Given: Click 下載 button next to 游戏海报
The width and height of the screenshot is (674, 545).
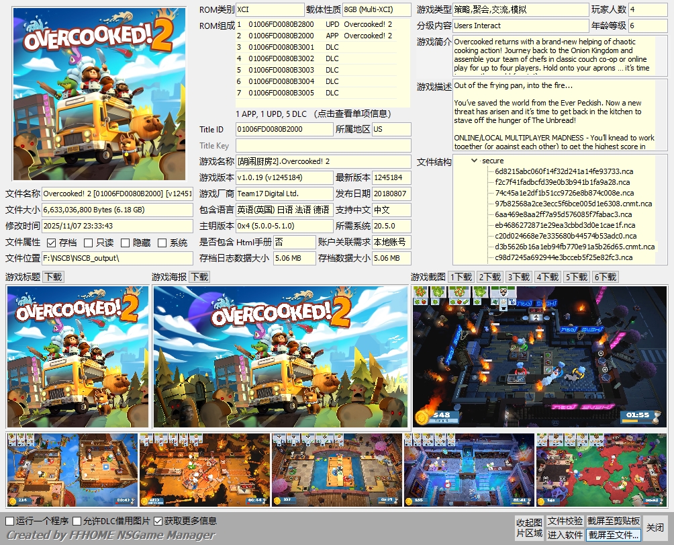Looking at the screenshot, I should (x=199, y=277).
